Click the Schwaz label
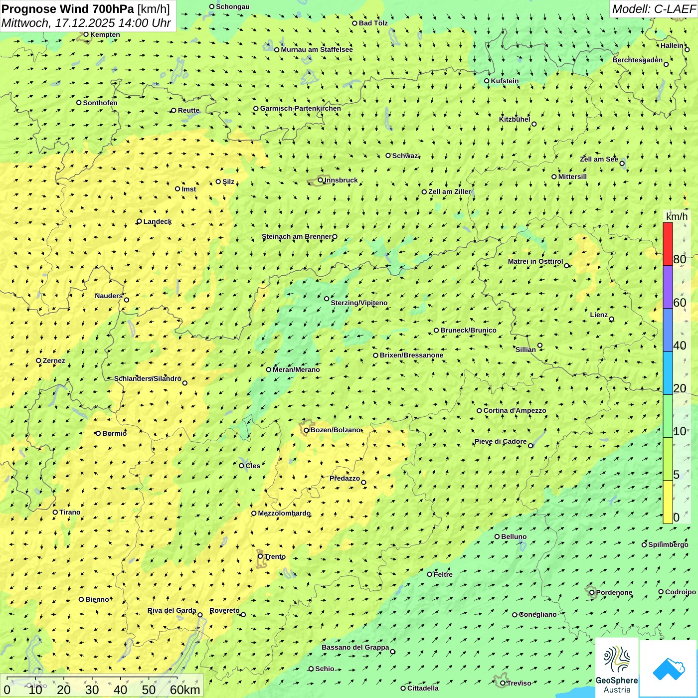The width and height of the screenshot is (698, 698). coord(405,156)
